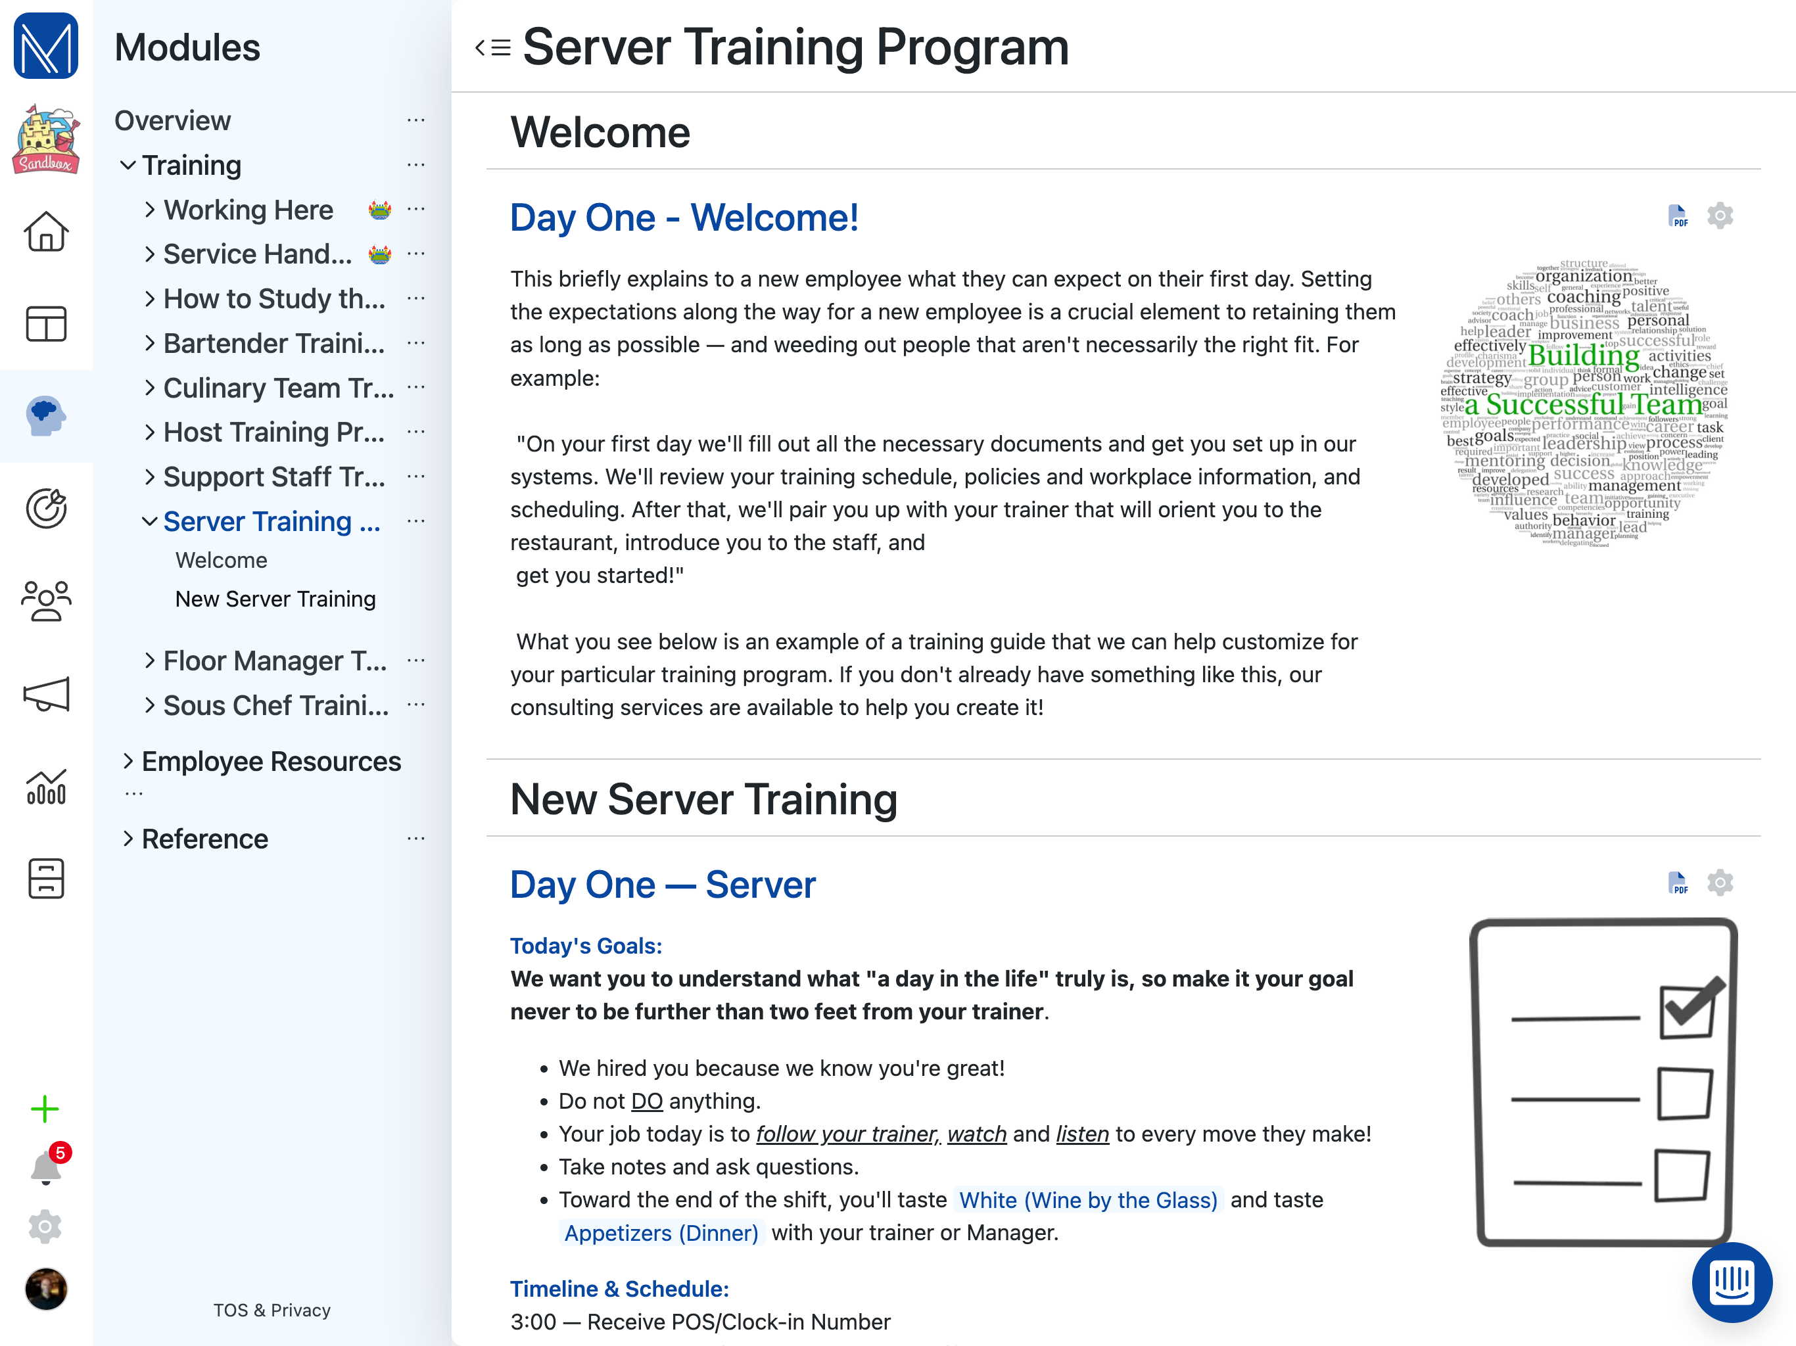Open the team members people icon
This screenshot has width=1796, height=1346.
pyautogui.click(x=45, y=601)
